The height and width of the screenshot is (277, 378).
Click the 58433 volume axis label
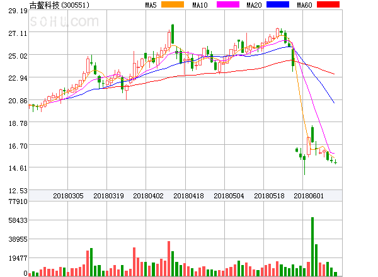(18, 220)
